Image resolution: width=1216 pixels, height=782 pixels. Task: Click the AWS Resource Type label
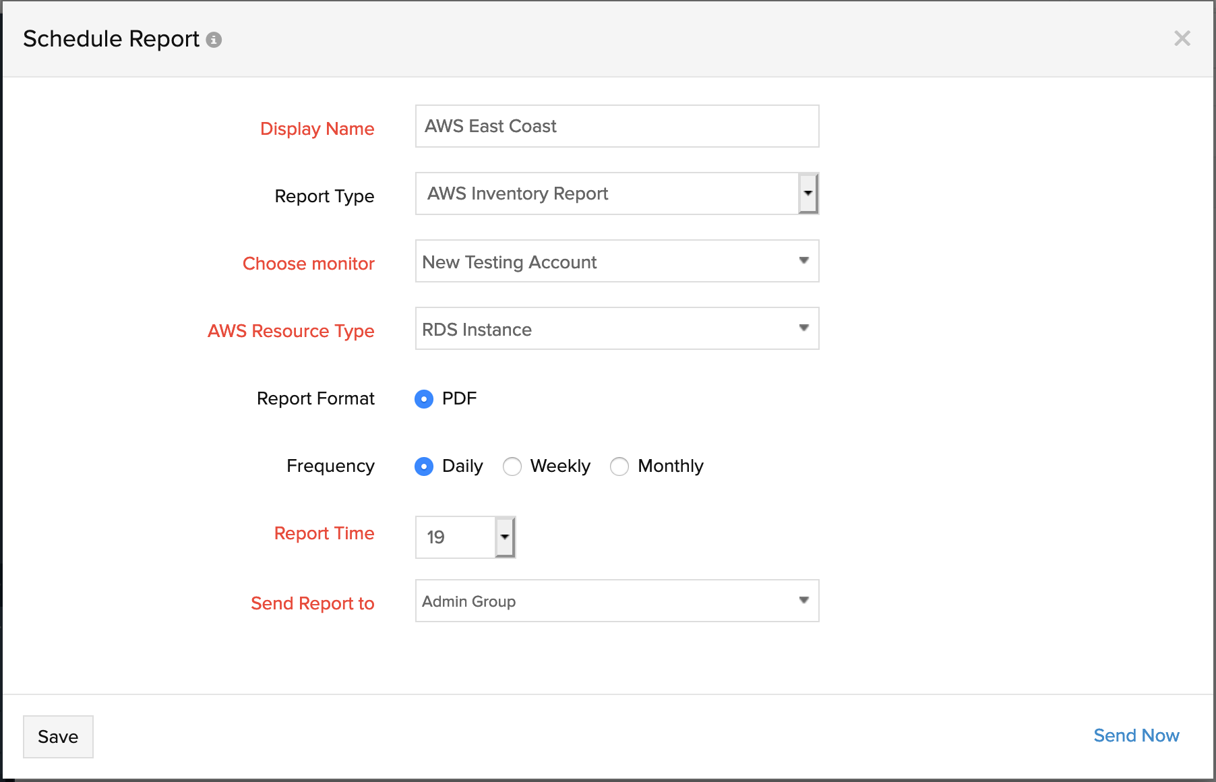tap(291, 331)
